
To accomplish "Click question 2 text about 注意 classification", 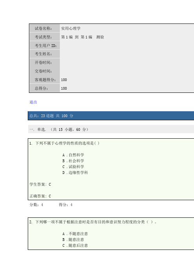I will click(93, 222).
